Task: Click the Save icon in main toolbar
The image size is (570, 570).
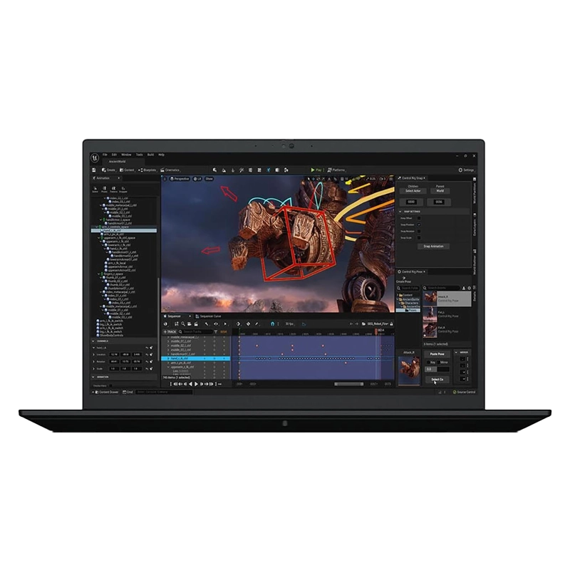Action: (x=95, y=170)
